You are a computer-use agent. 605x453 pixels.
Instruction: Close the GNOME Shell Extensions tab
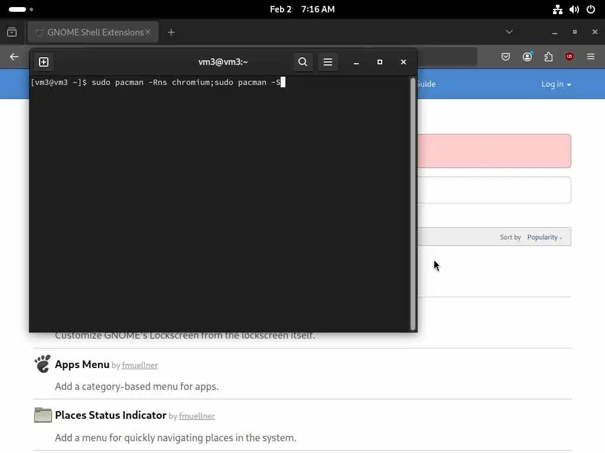pyautogui.click(x=148, y=32)
